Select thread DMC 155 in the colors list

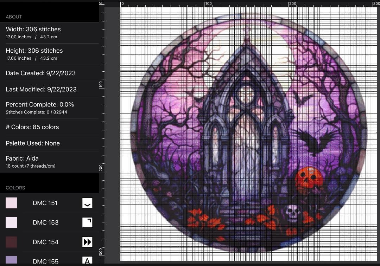(x=45, y=261)
